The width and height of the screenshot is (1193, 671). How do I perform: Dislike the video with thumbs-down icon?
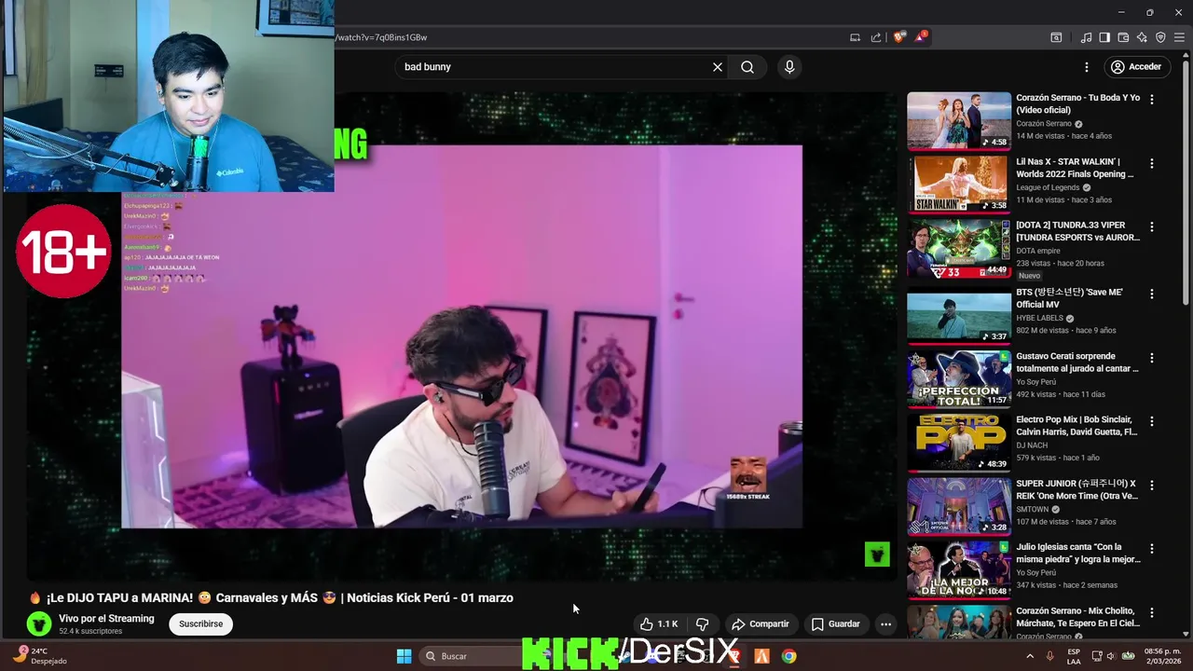703,624
